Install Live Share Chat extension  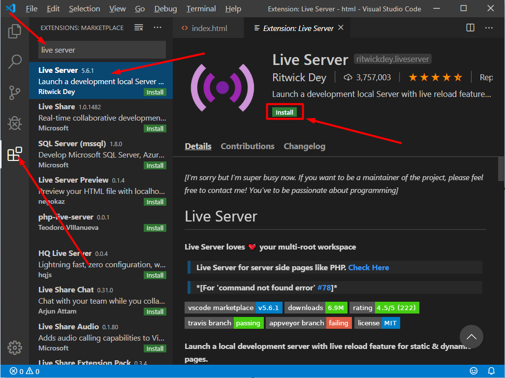155,312
